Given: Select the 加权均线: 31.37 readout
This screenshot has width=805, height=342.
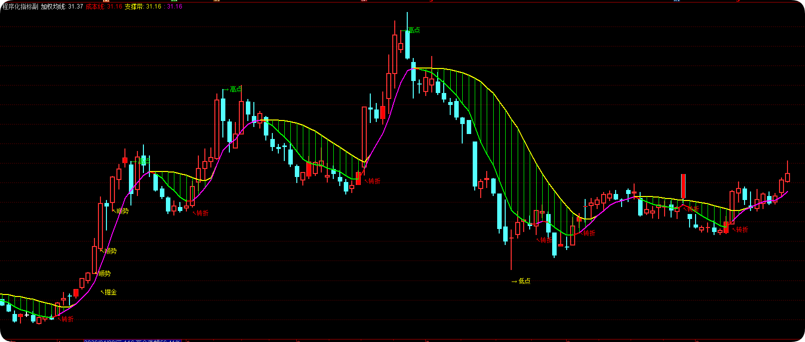Looking at the screenshot, I should 62,6.
